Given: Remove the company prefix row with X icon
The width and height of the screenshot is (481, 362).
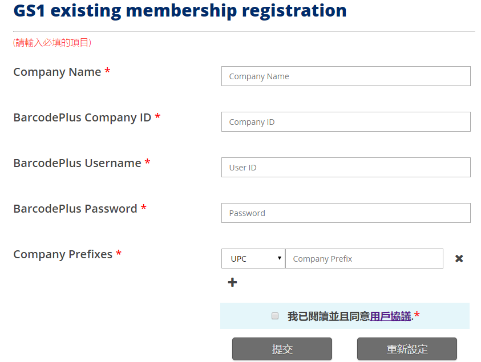Looking at the screenshot, I should pyautogui.click(x=459, y=259).
